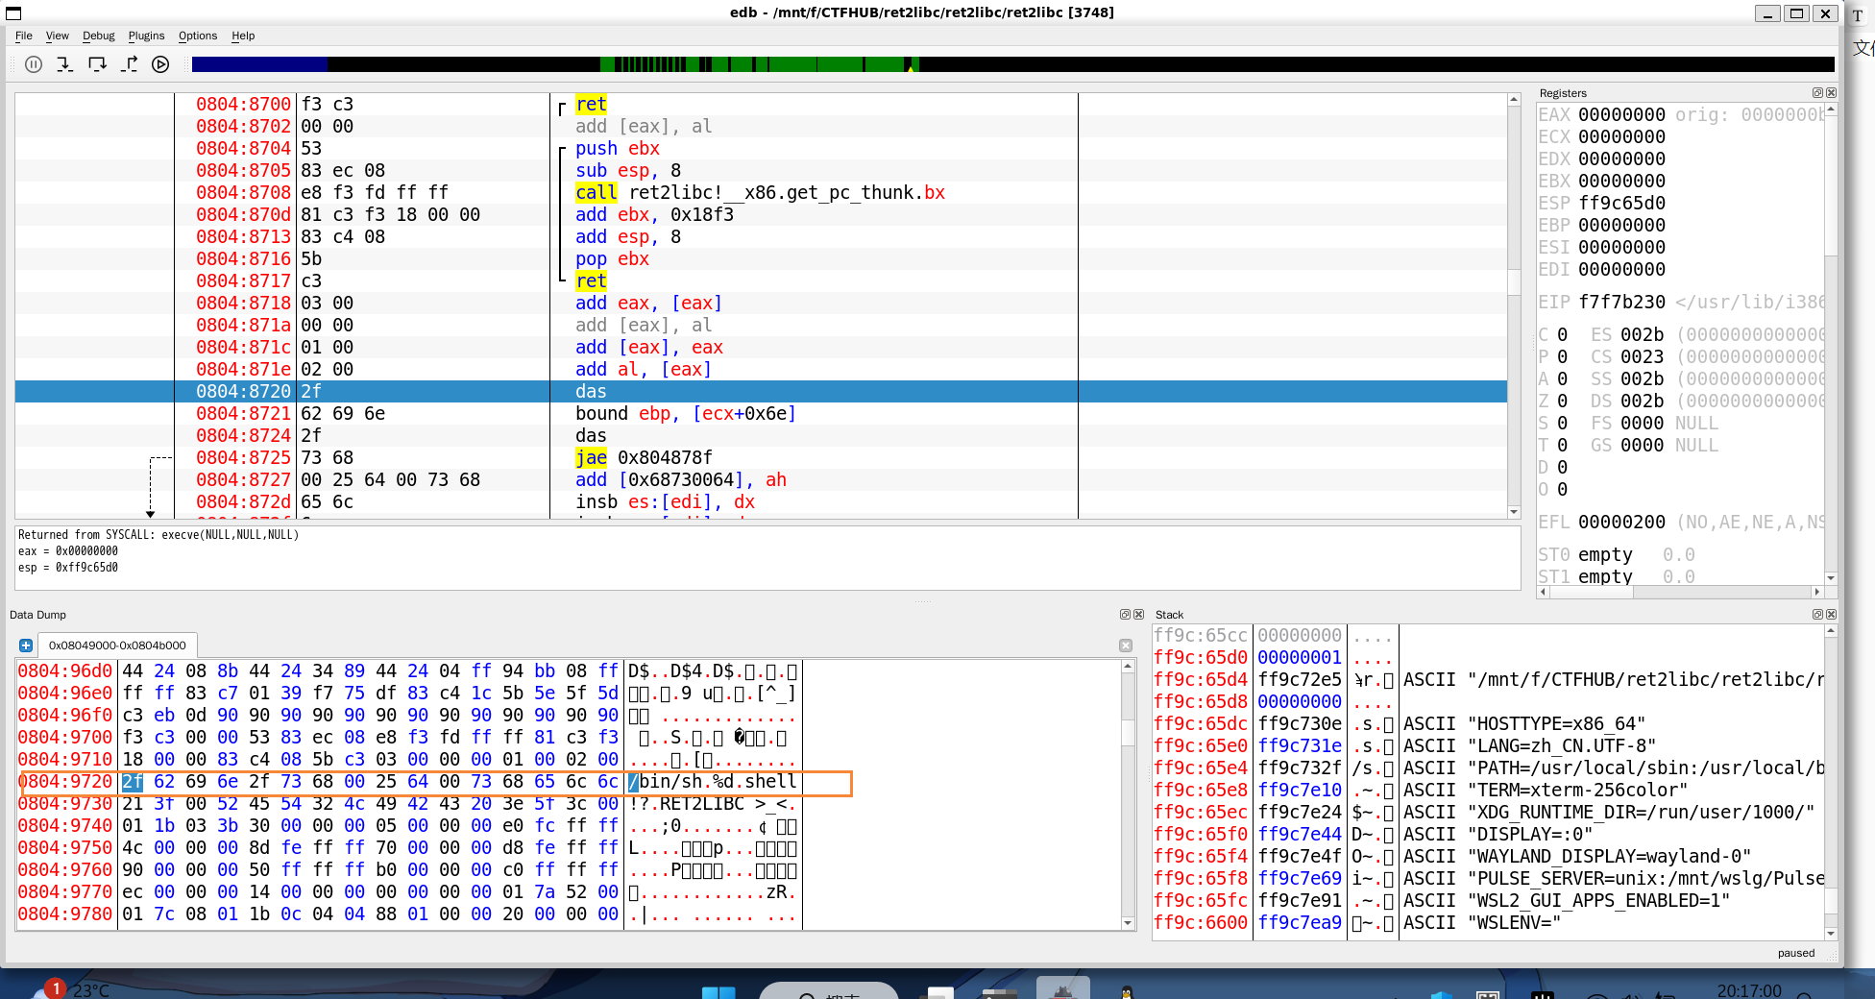Select the EIP register value f7f7b230
The height and width of the screenshot is (999, 1875).
(x=1621, y=302)
